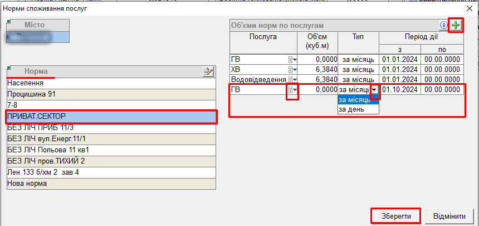Open service picker in ХВ row
The image size is (479, 226).
[x=292, y=70]
